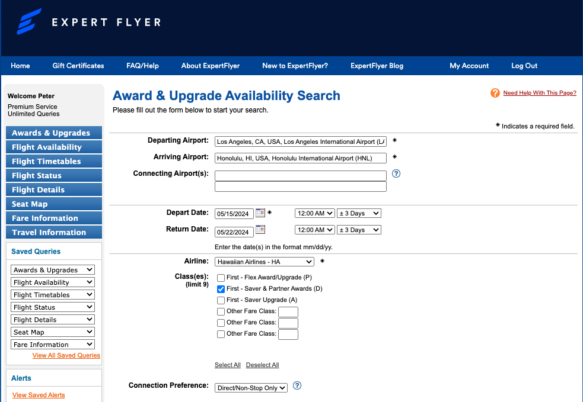
Task: Open the Connection Preference dropdown
Action: tap(250, 388)
